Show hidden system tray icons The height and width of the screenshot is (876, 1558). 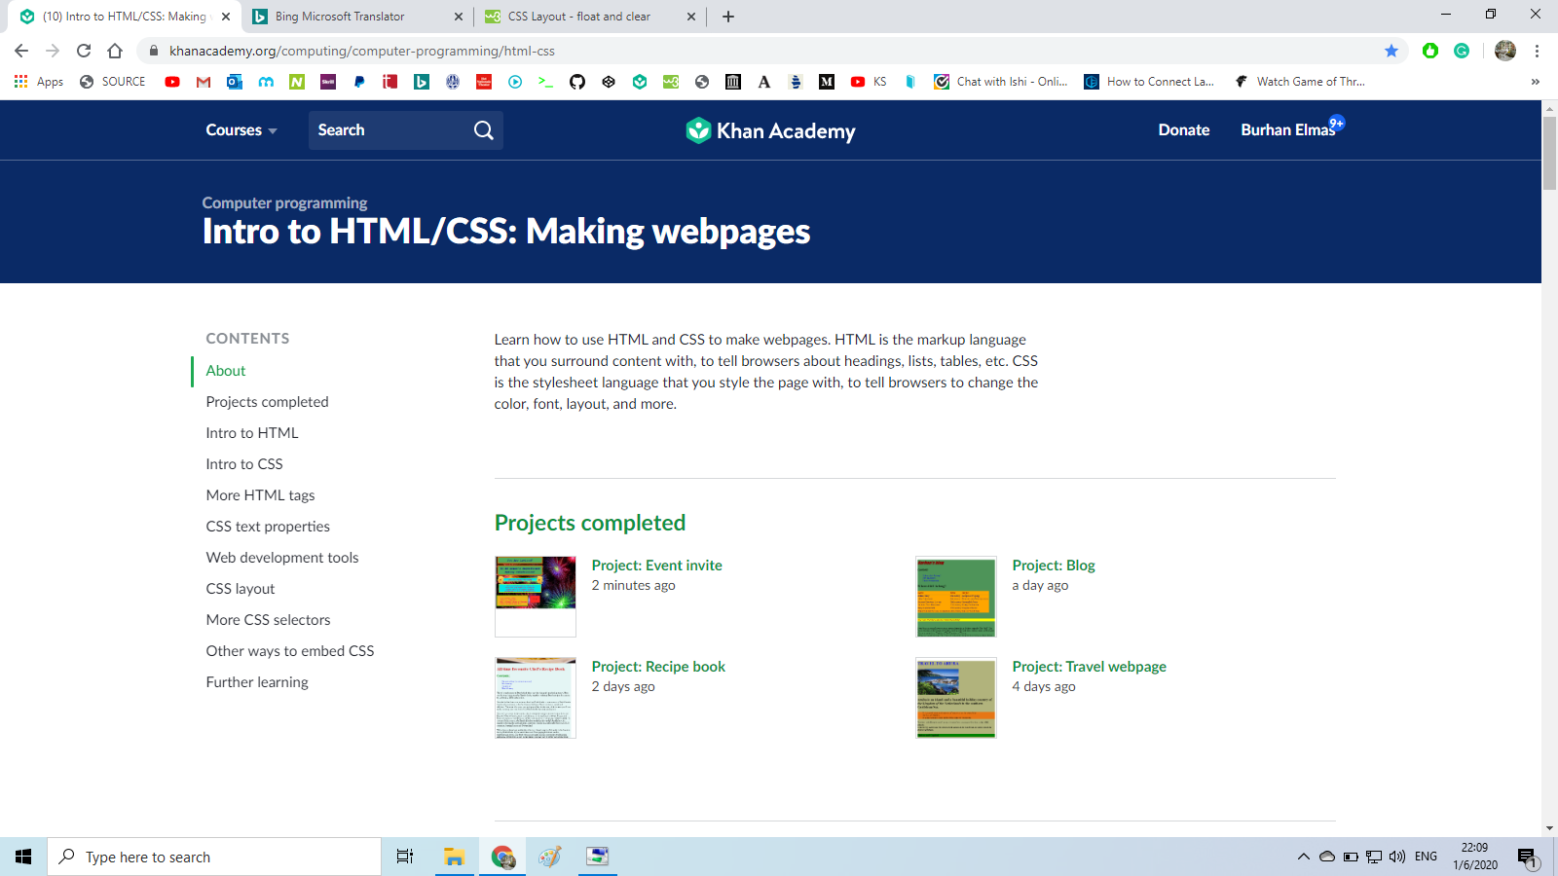pos(1303,857)
